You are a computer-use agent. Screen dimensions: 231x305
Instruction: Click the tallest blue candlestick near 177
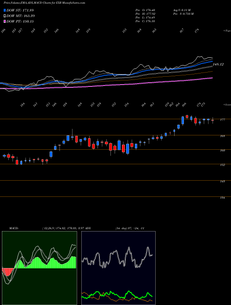point(183,120)
